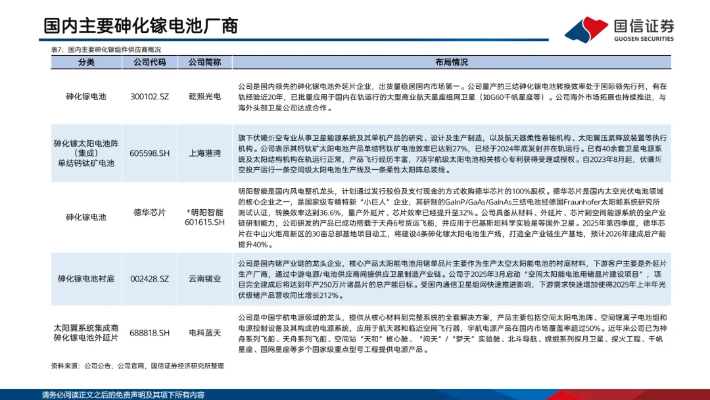This screenshot has height=400, width=710.
Task: Click the description paragraph for 明阳智能
Action: [x=452, y=218]
